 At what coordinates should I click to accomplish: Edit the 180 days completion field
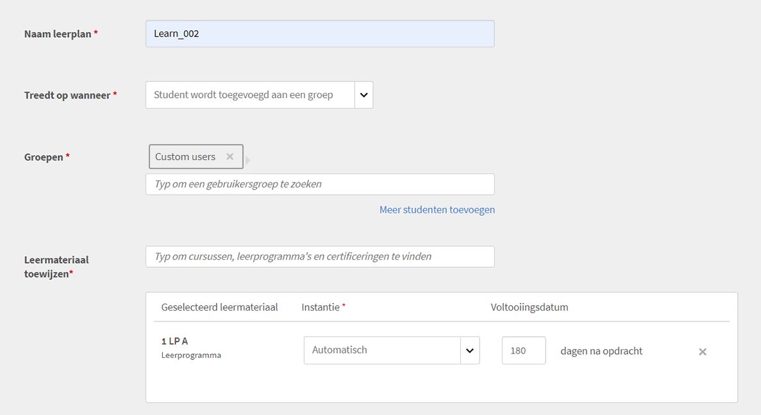(524, 350)
